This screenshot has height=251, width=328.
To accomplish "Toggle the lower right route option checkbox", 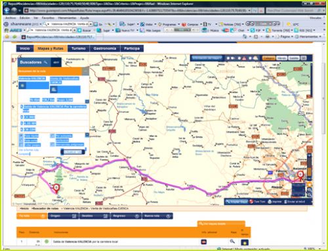I will click(52, 144).
